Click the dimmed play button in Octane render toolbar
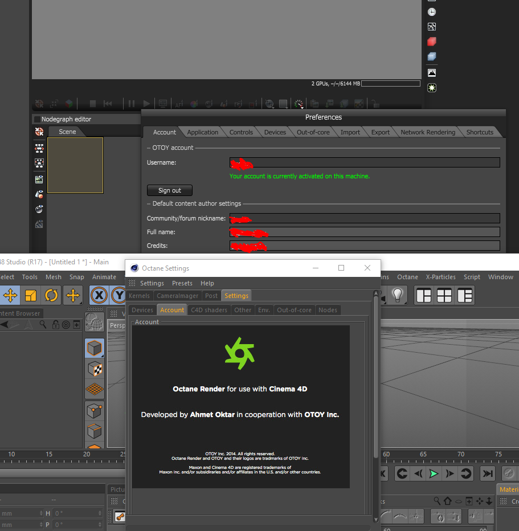This screenshot has height=531, width=519. click(x=146, y=104)
